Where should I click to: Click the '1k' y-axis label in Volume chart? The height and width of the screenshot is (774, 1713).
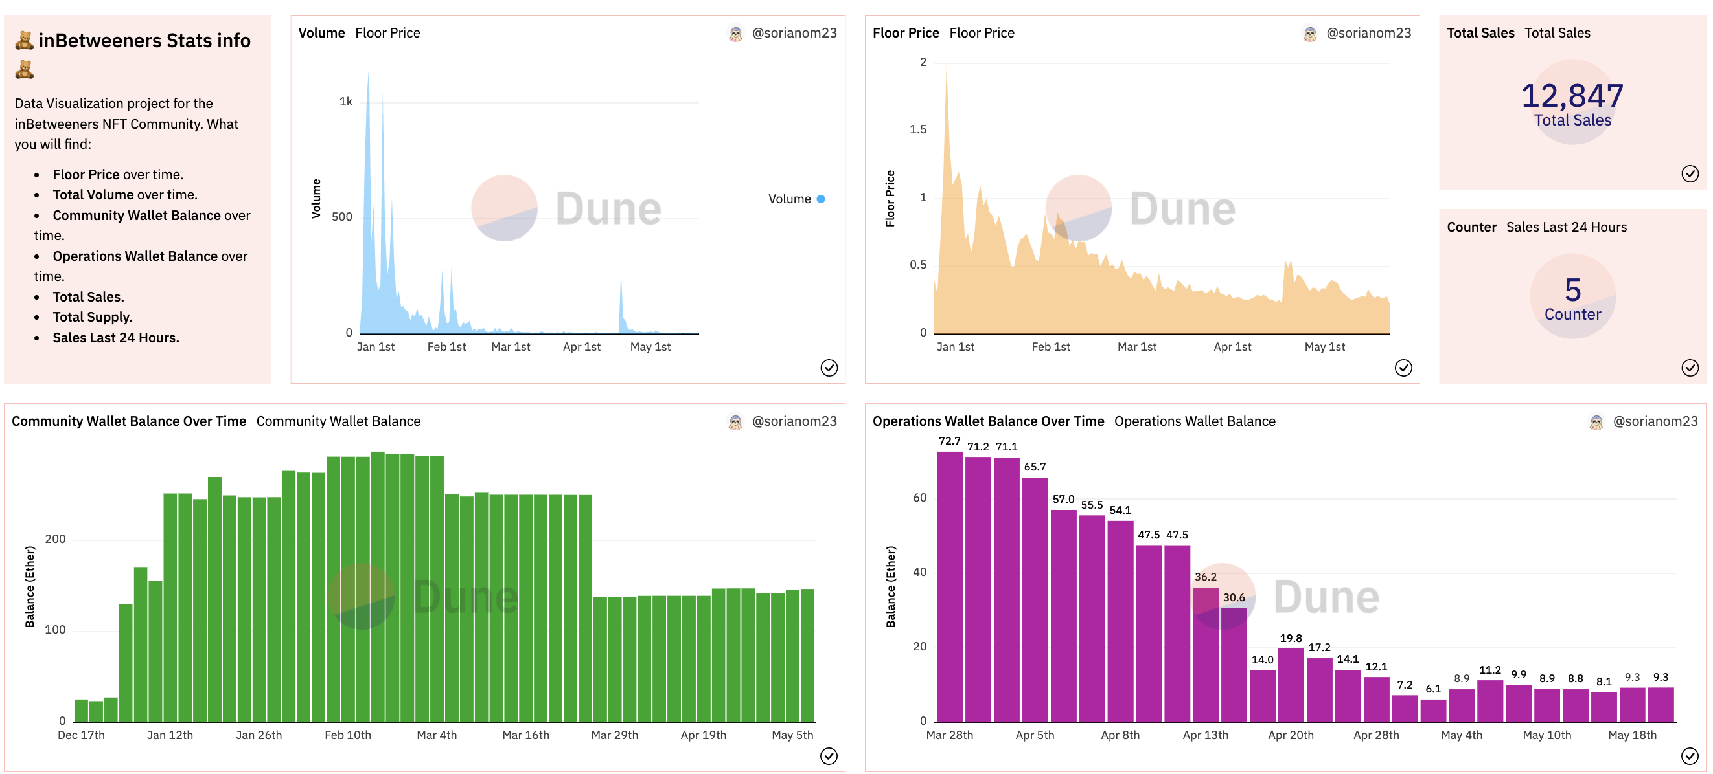(x=346, y=102)
